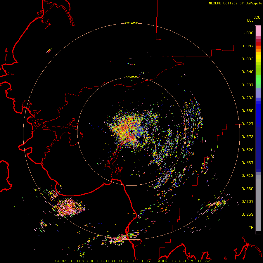Click the 0.520 color scale value
The width and height of the screenshot is (263, 263).
click(x=248, y=150)
